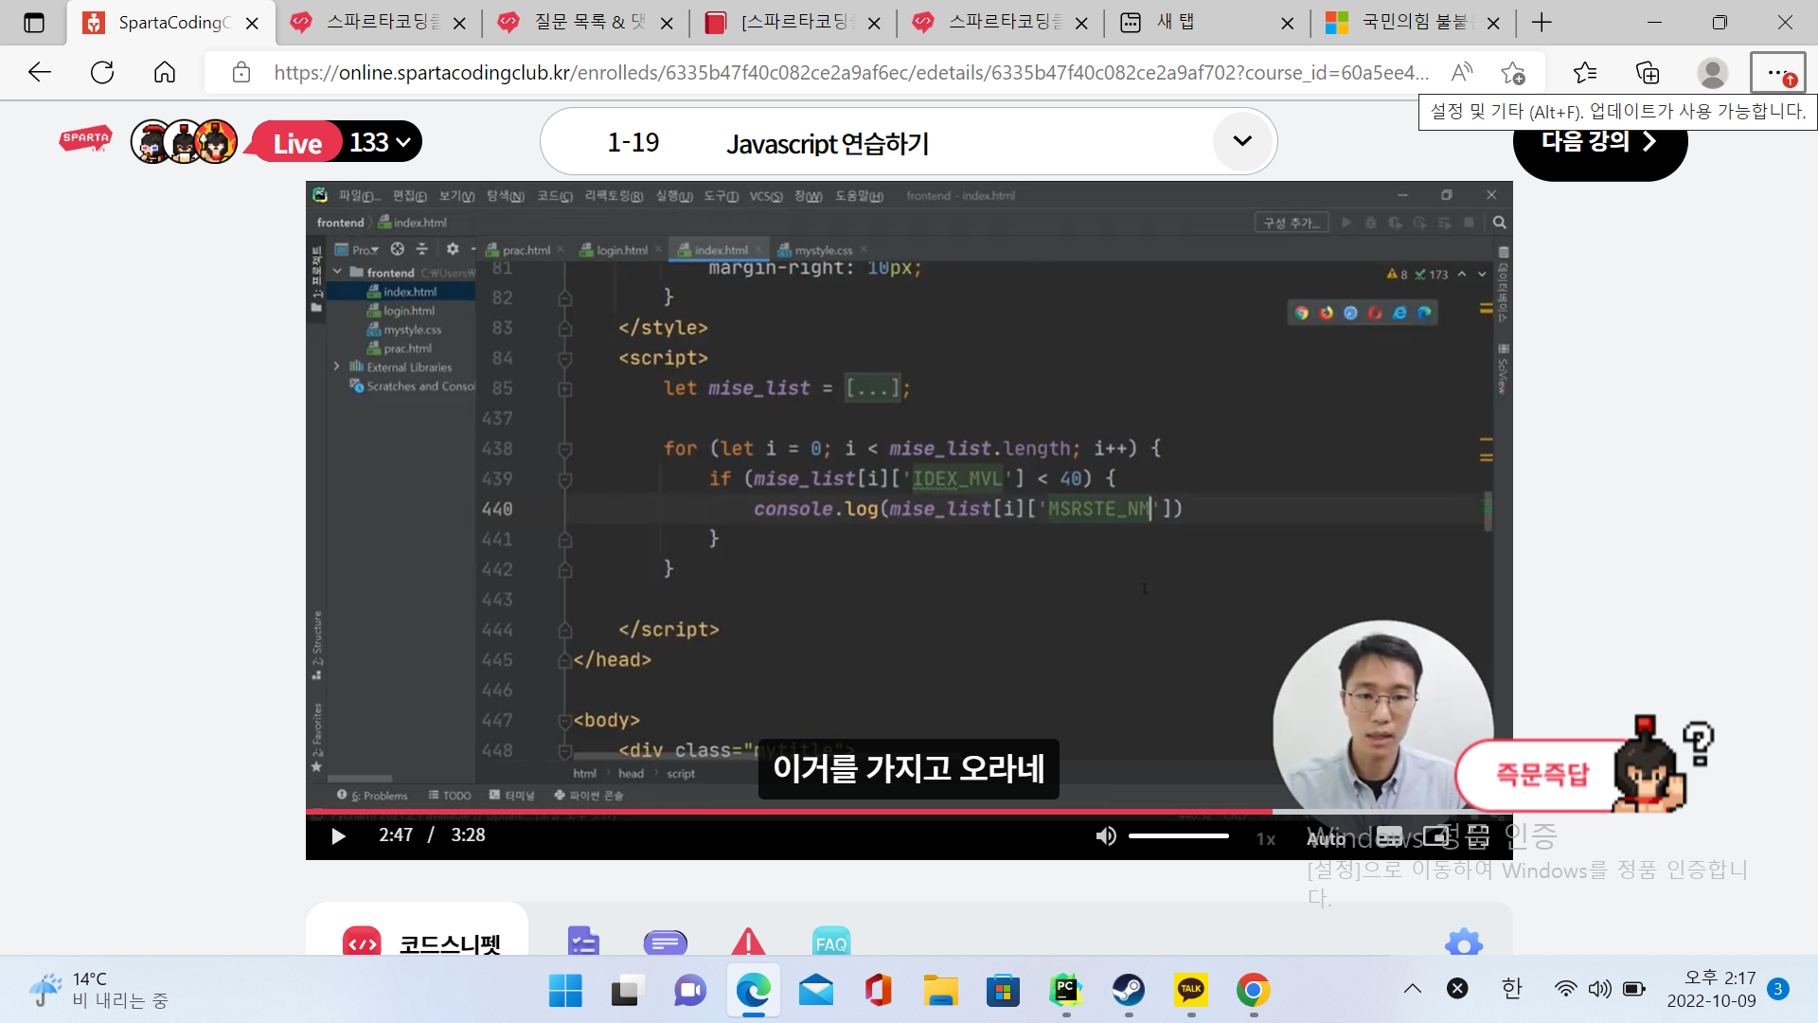Select the 코드스니펫 tab below the video
Viewport: 1818px width, 1023px height.
click(x=418, y=930)
